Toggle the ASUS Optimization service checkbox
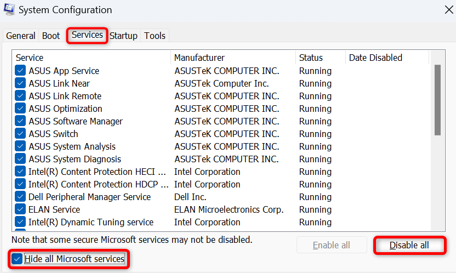The width and height of the screenshot is (456, 273). [x=20, y=109]
